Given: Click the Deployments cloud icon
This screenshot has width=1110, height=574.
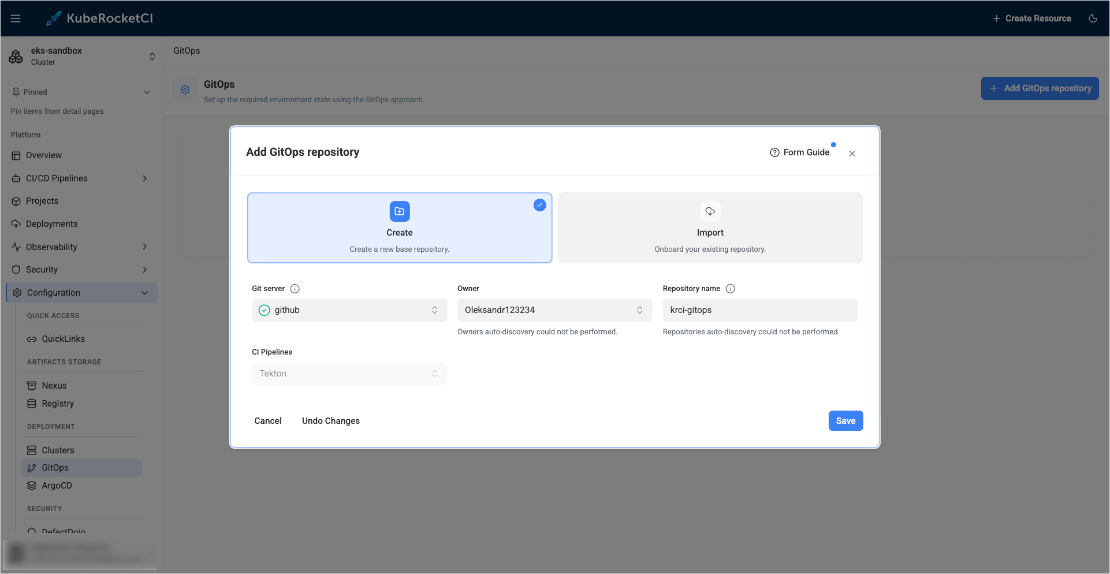Looking at the screenshot, I should (16, 224).
